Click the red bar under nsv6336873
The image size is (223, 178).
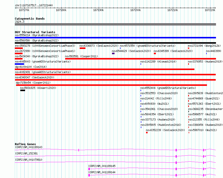[x=82, y=48]
